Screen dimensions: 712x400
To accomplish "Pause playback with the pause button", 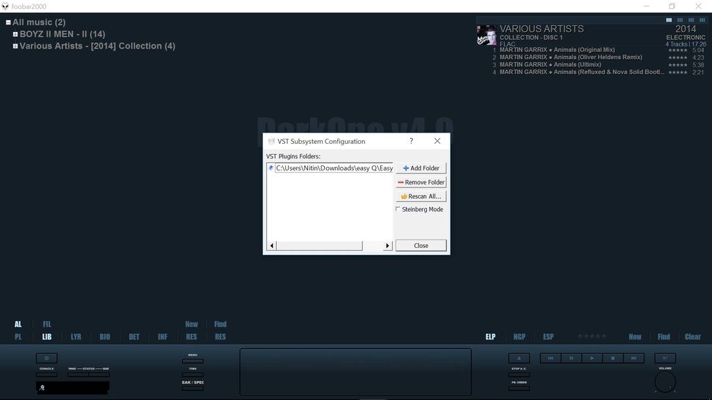I will click(x=572, y=358).
